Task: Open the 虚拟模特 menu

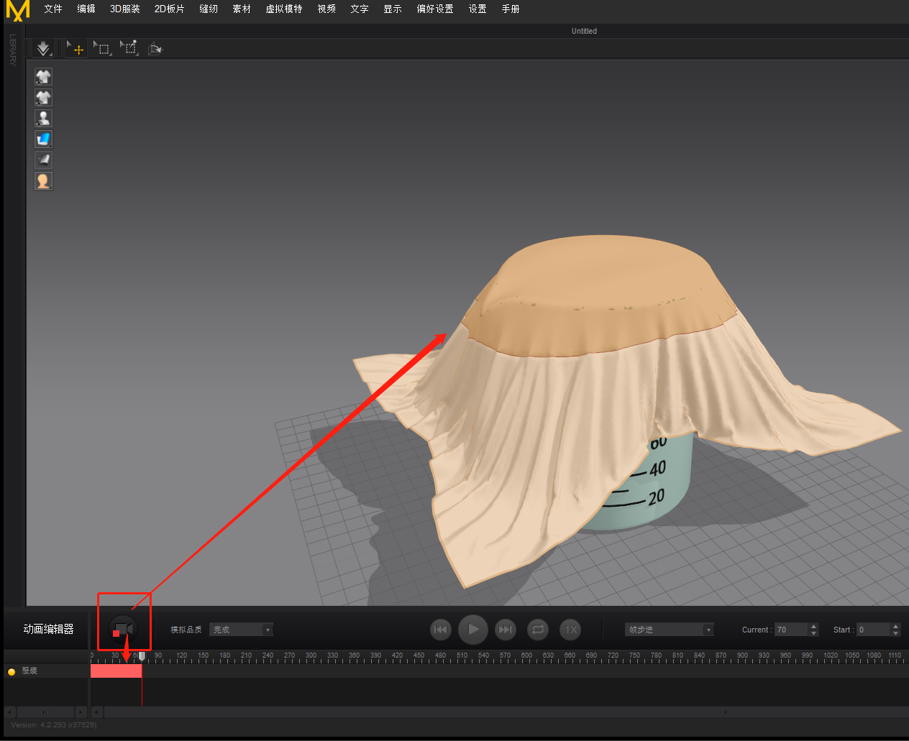Action: pyautogui.click(x=284, y=9)
